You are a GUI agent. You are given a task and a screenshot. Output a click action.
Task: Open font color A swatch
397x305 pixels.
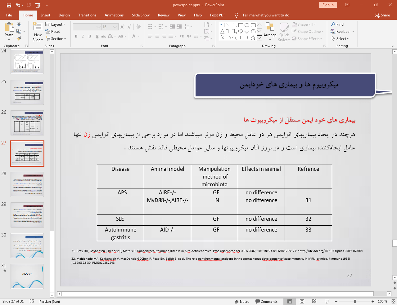coord(134,36)
